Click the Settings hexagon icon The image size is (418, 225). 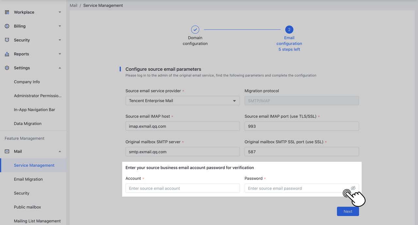point(7,68)
